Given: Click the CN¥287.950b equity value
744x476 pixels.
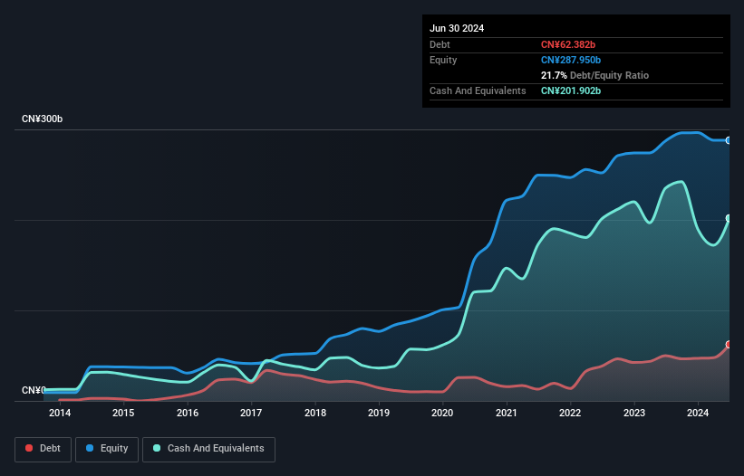Looking at the screenshot, I should 571,60.
